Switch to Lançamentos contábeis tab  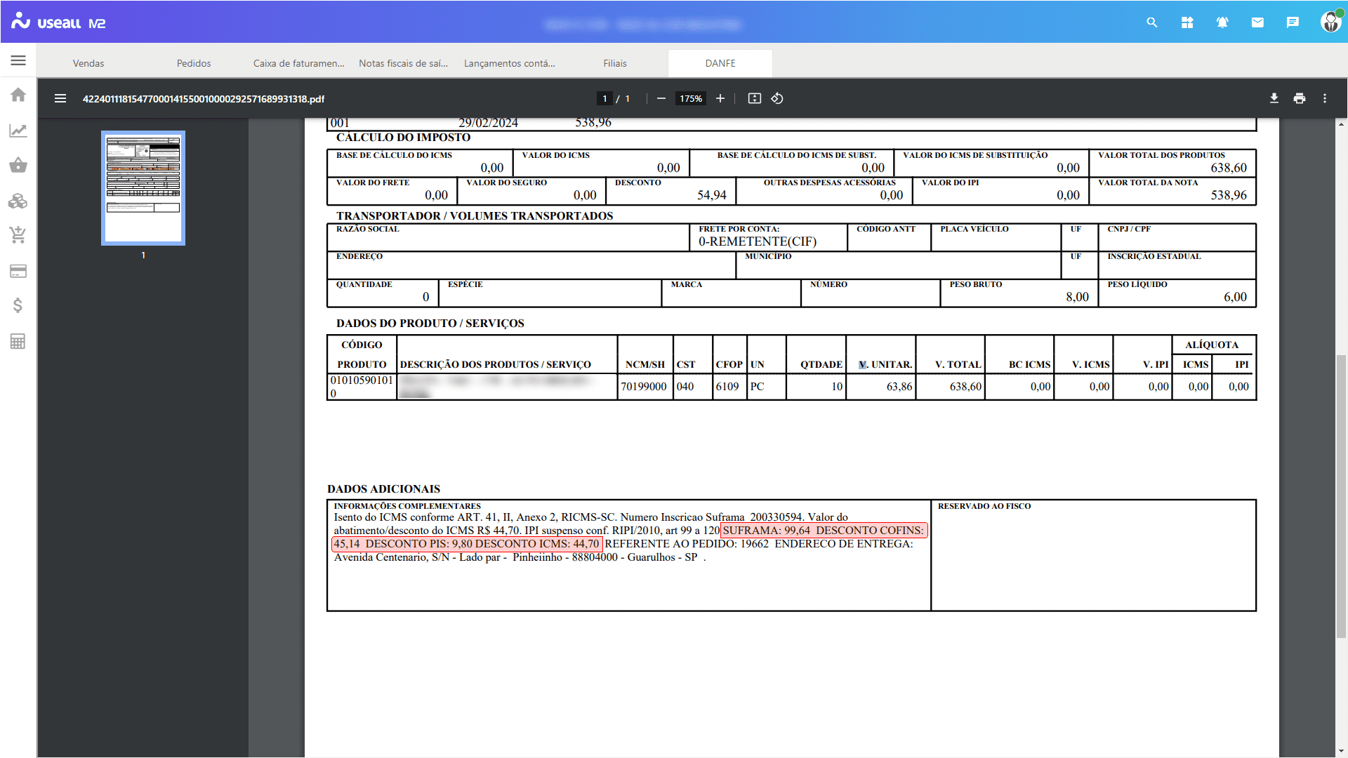[x=510, y=63]
